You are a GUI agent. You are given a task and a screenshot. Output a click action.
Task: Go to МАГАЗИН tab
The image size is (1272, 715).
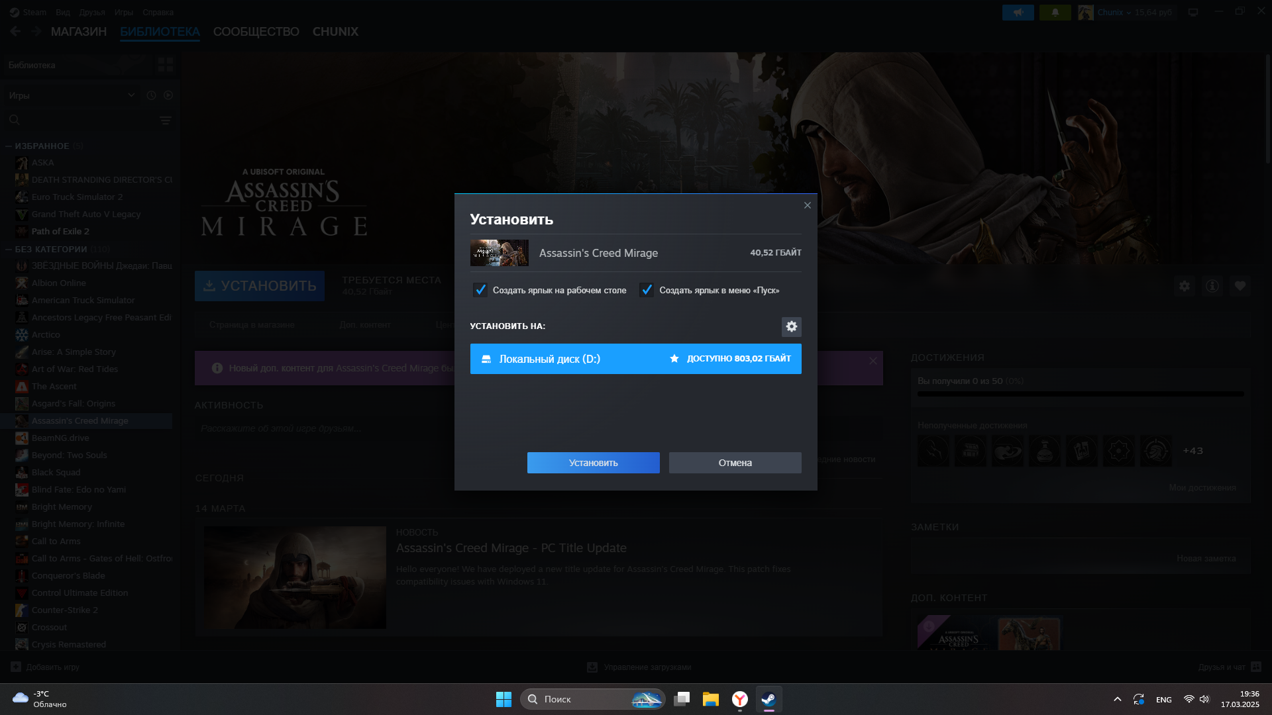coord(79,32)
